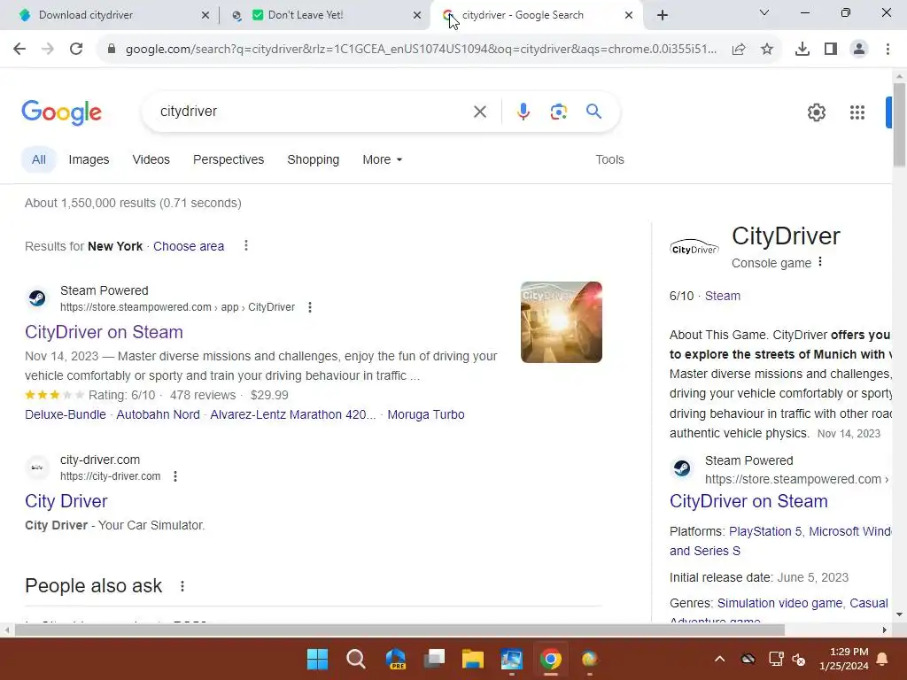
Task: Start voice search with microphone
Action: pyautogui.click(x=523, y=112)
